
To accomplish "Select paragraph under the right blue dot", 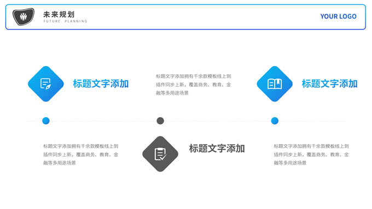I will coord(311,154).
